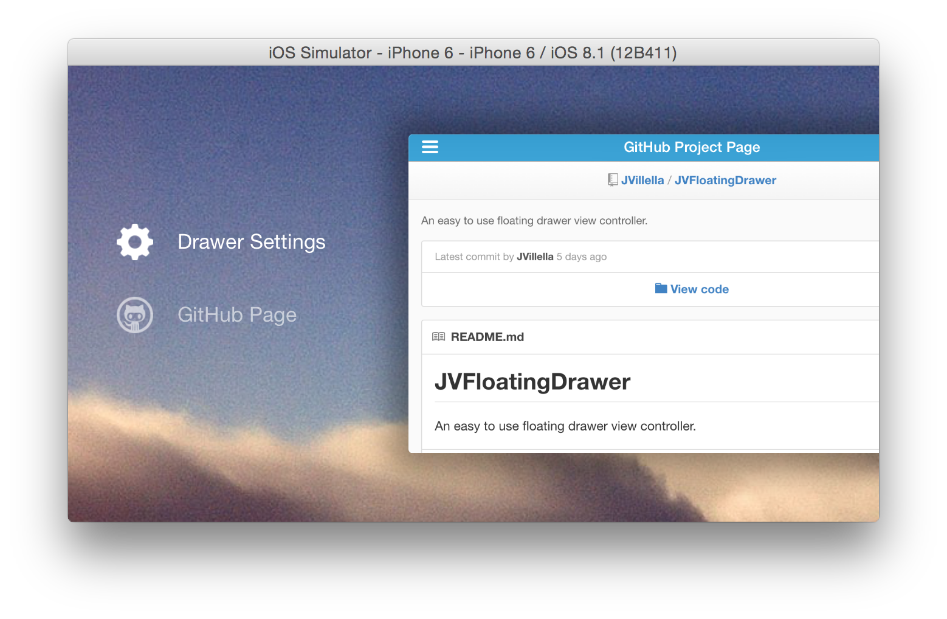Screen dimensions: 947x619
Task: Click the folder icon beside View code
Action: pos(661,288)
